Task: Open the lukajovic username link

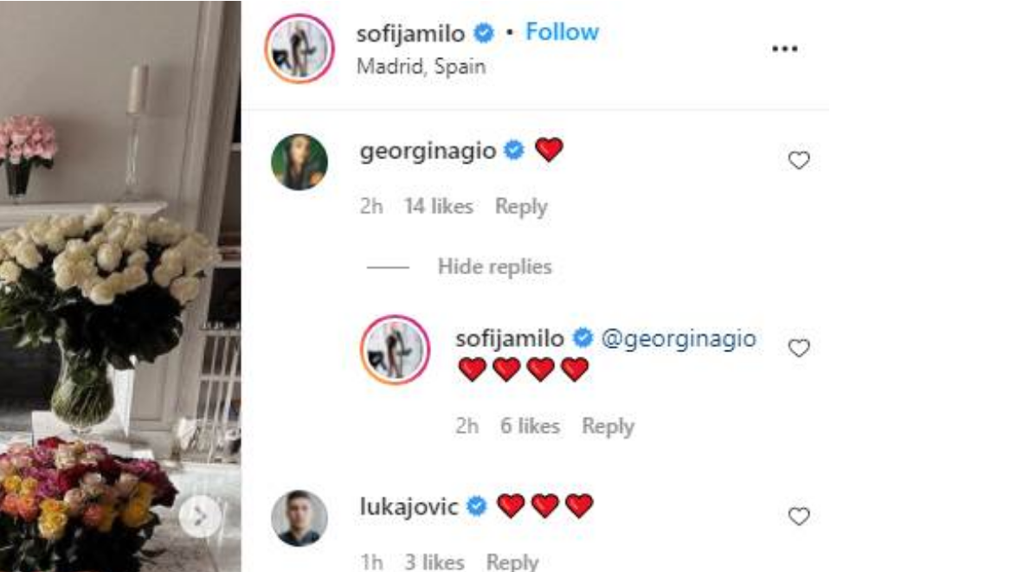Action: (409, 507)
